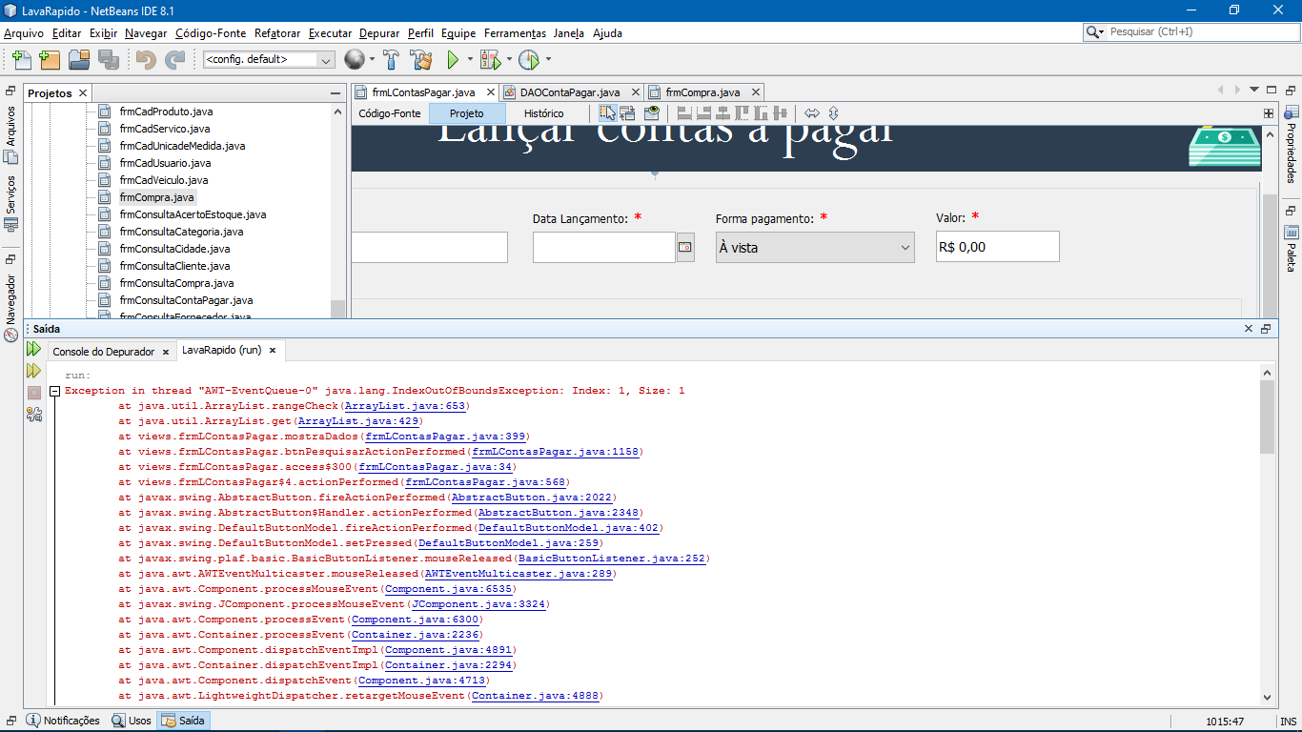Open the Depurar menu
The image size is (1302, 732).
[x=379, y=32]
